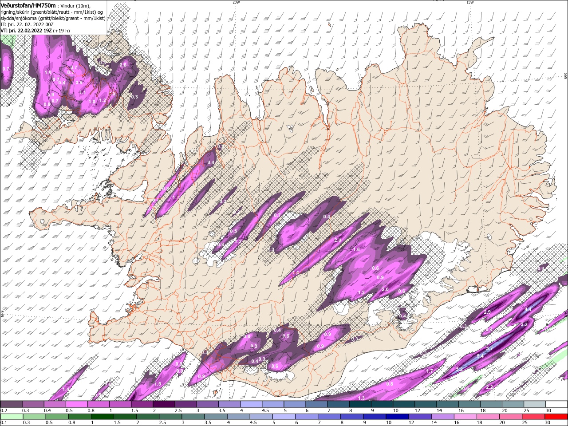Pick the medium green 0.5 rain-scale swatch
This screenshot has width=568, height=426.
[56, 416]
